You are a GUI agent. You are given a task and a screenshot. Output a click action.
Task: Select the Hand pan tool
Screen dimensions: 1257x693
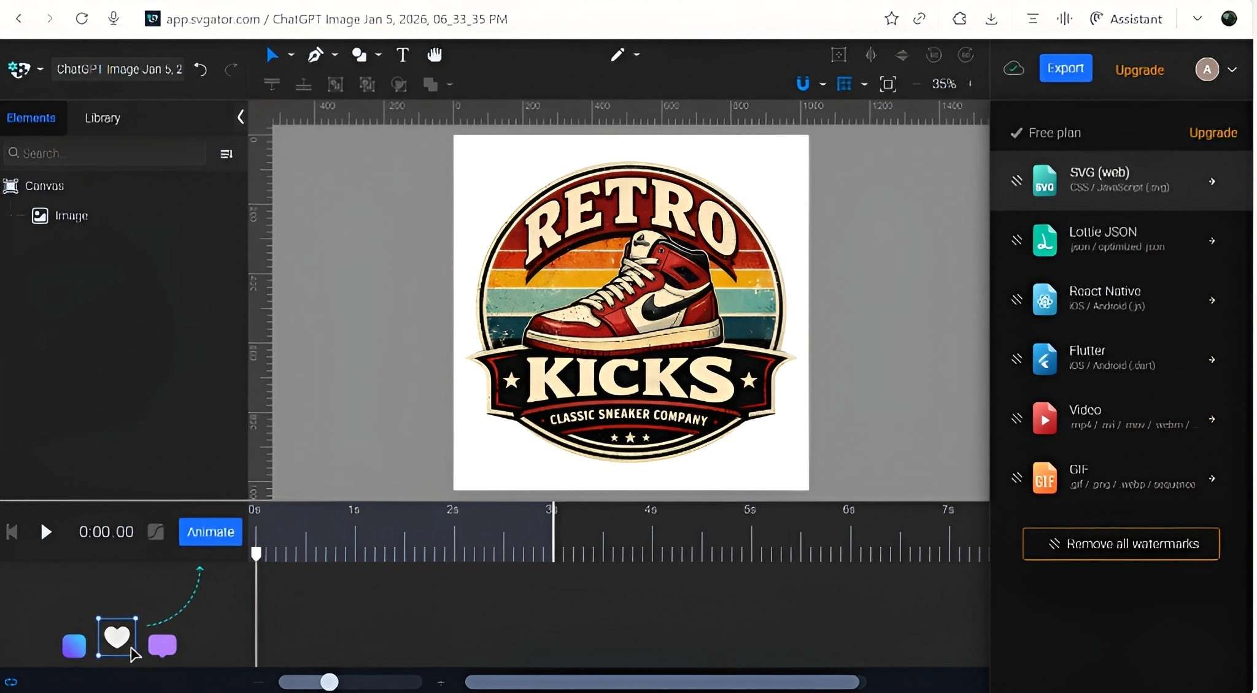435,55
